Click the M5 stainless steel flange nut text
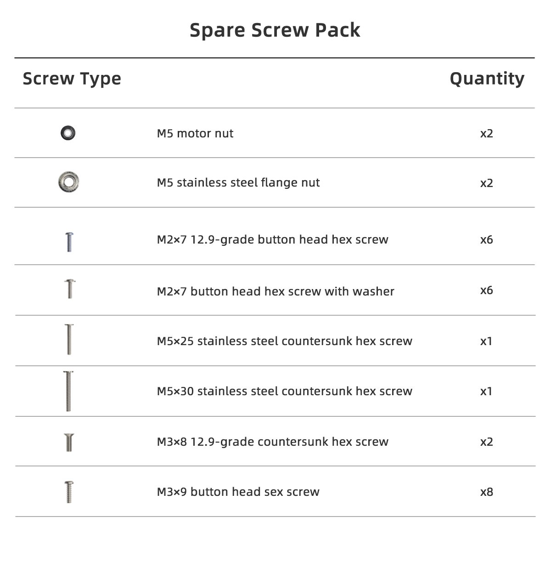 coord(238,183)
